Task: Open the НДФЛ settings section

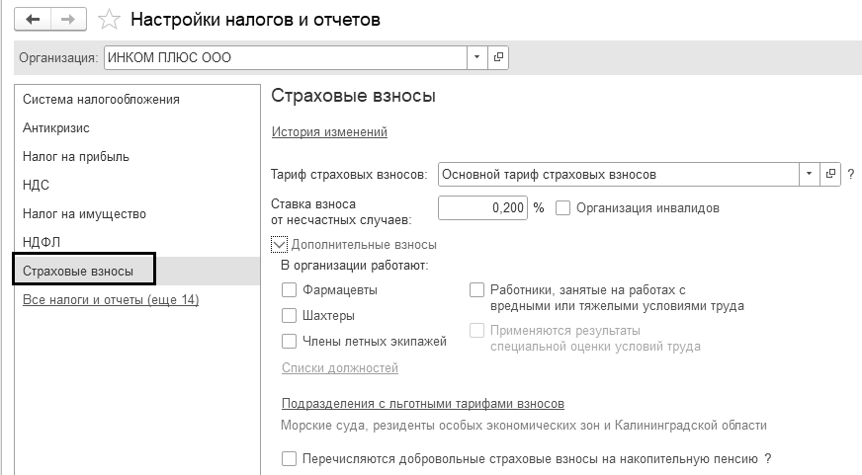Action: (42, 241)
